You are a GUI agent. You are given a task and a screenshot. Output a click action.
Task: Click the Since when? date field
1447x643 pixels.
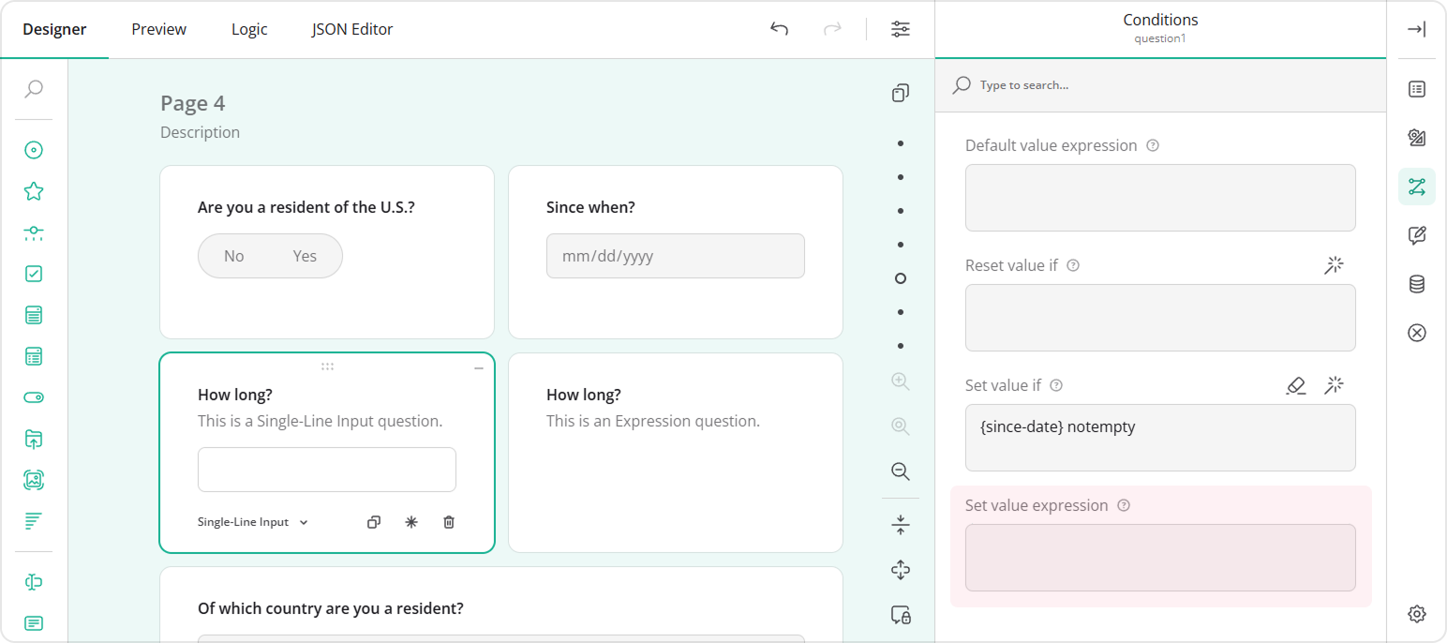(676, 256)
